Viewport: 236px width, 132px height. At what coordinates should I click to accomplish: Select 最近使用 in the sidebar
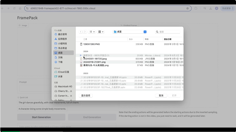tap(63, 34)
